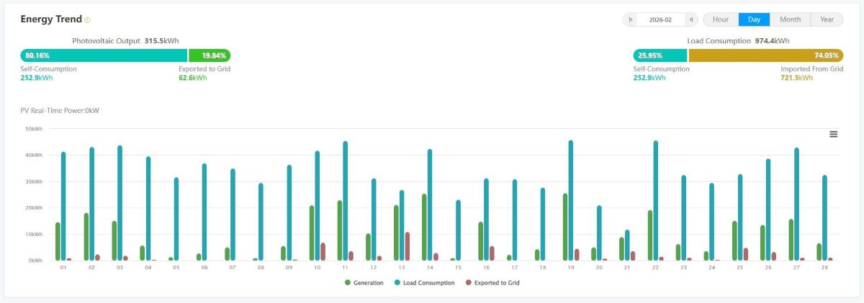Click the day 19 load consumption bar
Image resolution: width=864 pixels, height=303 pixels.
571,202
